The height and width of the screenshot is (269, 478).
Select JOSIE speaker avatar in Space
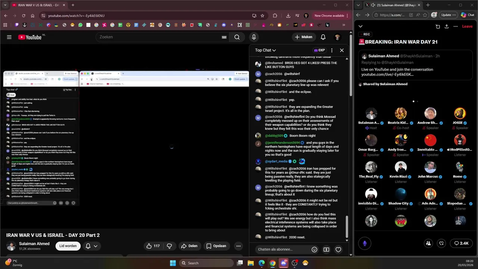pos(460,114)
